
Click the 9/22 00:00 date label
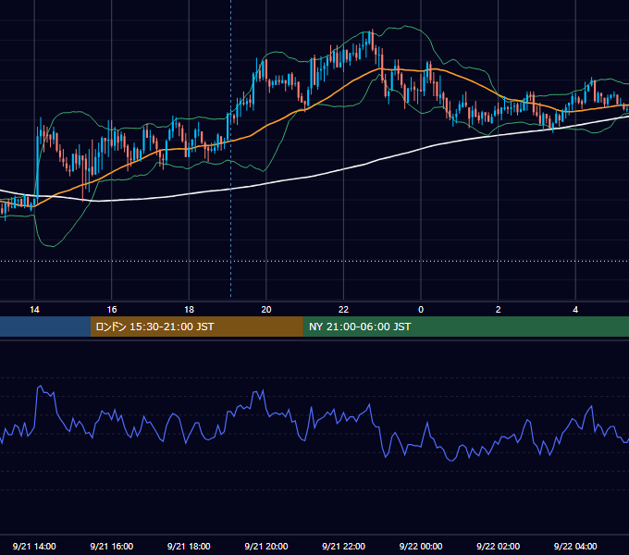coord(421,546)
